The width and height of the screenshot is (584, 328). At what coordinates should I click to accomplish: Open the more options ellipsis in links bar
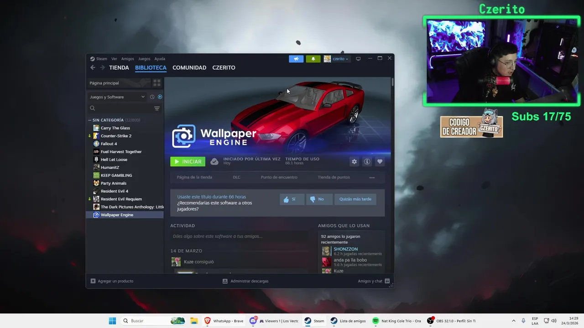[x=372, y=178]
